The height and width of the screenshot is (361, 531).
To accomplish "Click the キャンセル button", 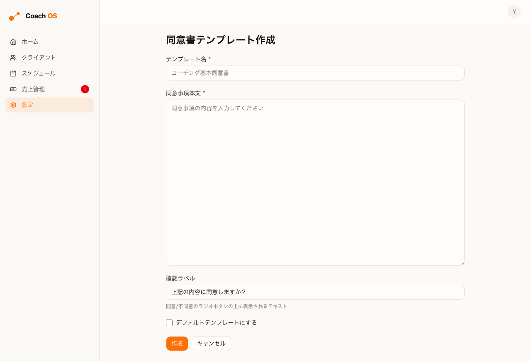I will [212, 344].
